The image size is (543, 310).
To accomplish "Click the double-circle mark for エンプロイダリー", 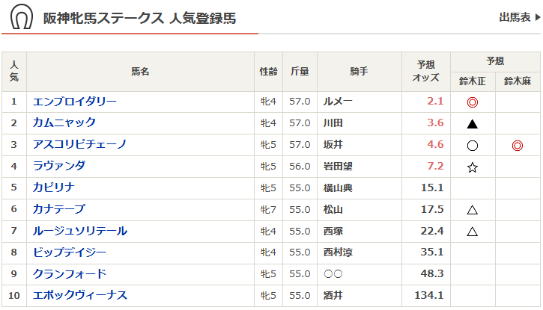I will pos(473,102).
